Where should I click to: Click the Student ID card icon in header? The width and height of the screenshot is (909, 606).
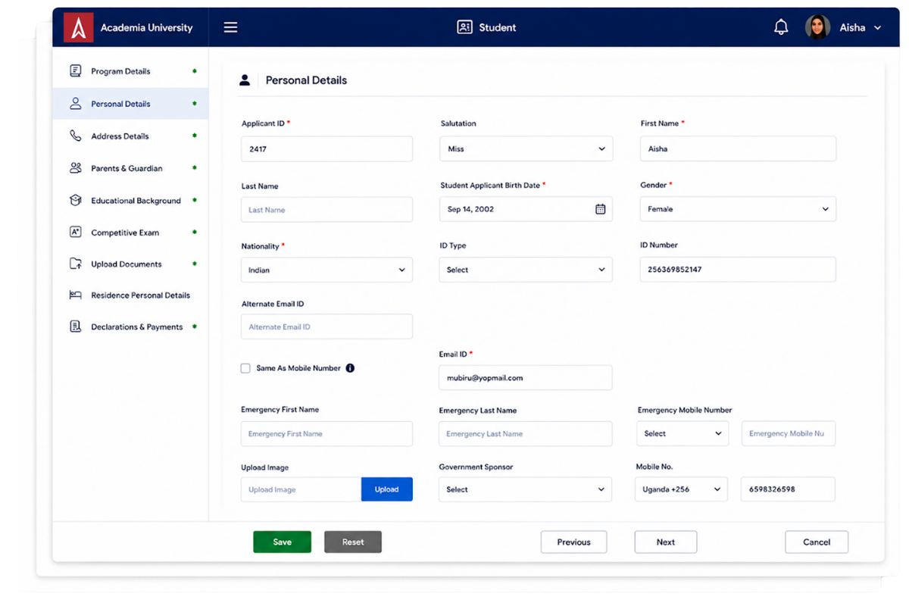click(x=464, y=27)
